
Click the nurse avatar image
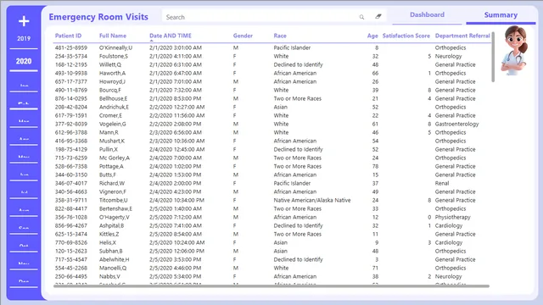515,50
